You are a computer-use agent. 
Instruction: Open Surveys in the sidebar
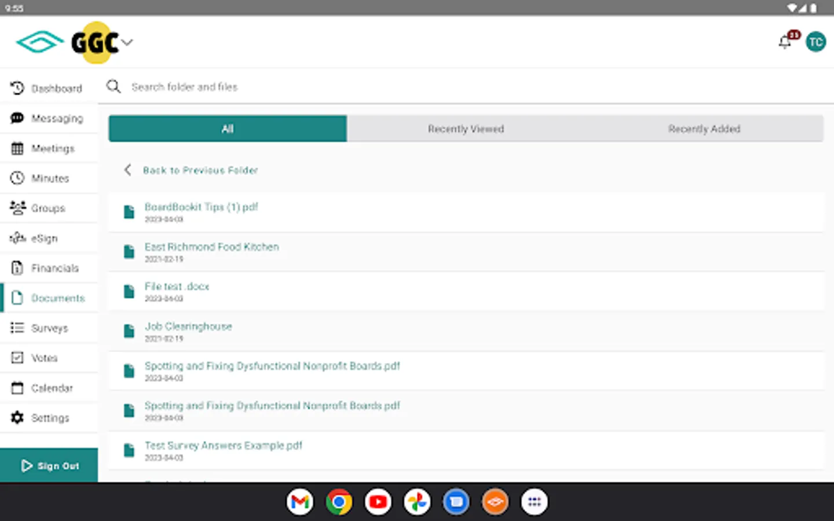(x=49, y=328)
